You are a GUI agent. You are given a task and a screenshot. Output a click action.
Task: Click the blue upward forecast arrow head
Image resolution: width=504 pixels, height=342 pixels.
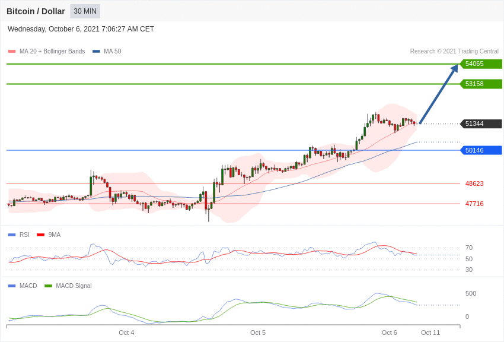pyautogui.click(x=455, y=69)
